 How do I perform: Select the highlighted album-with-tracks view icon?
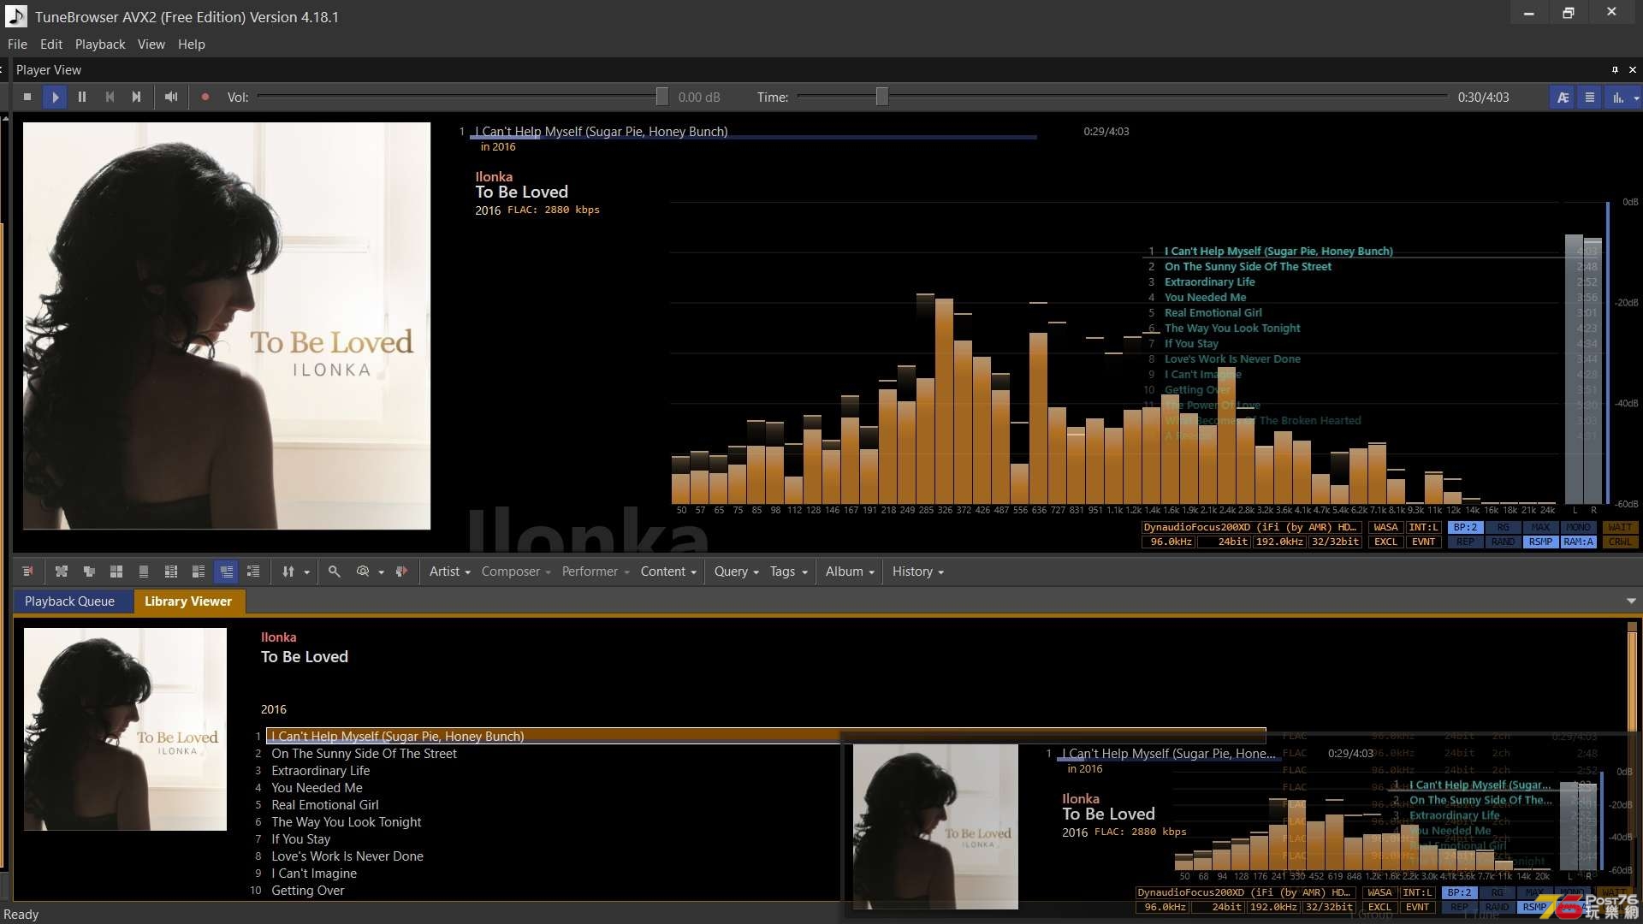coord(226,572)
